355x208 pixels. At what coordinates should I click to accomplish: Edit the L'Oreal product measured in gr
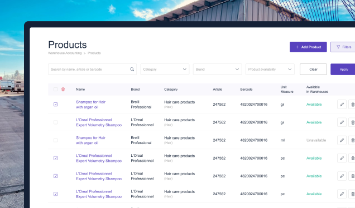342,122
